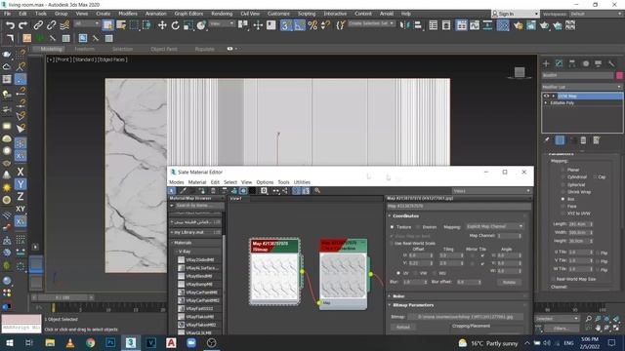Image resolution: width=625 pixels, height=351 pixels.
Task: Restrict to XY plane button
Action: (x=21, y=209)
